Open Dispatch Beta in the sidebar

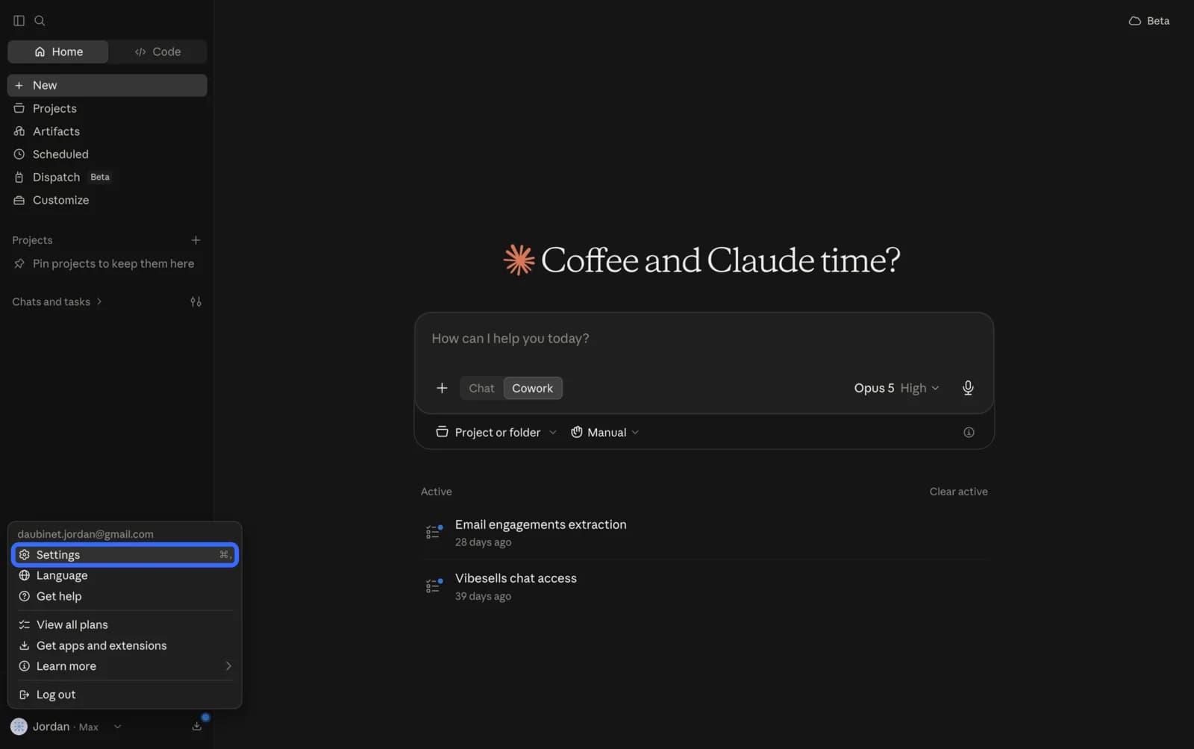coord(107,178)
